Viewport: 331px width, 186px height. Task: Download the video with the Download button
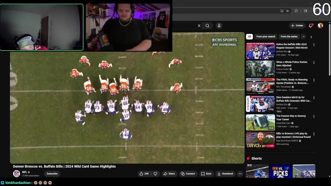225,174
